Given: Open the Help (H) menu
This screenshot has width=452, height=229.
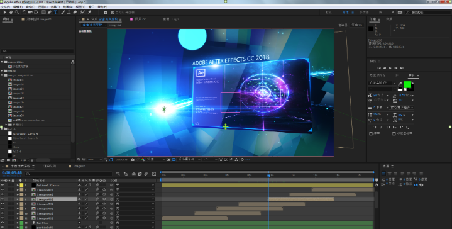Looking at the screenshot, I should click(102, 6).
